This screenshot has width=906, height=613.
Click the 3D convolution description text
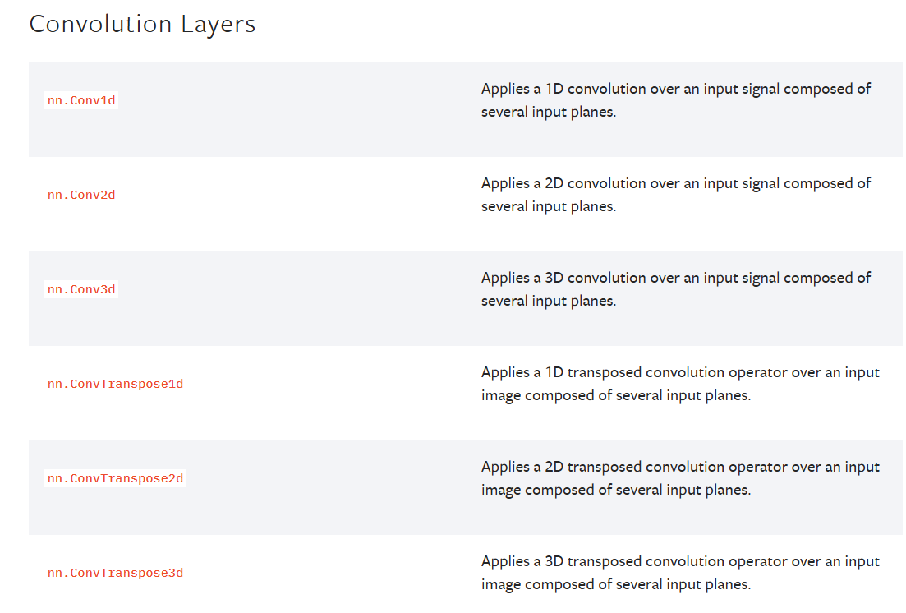pos(675,278)
